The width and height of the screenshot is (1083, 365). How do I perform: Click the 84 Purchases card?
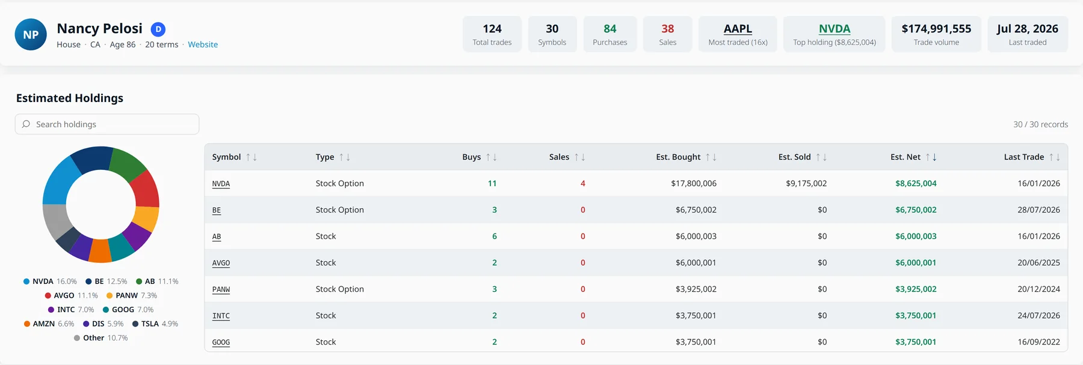(x=610, y=34)
